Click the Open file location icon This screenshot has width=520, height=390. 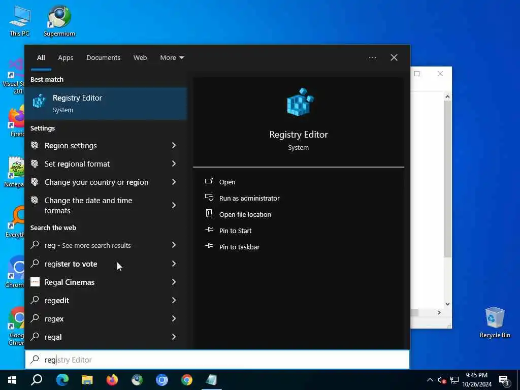point(209,214)
